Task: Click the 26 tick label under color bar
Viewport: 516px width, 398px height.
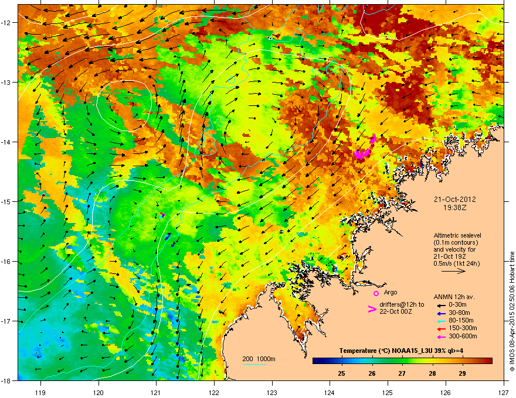Action: pyautogui.click(x=372, y=373)
